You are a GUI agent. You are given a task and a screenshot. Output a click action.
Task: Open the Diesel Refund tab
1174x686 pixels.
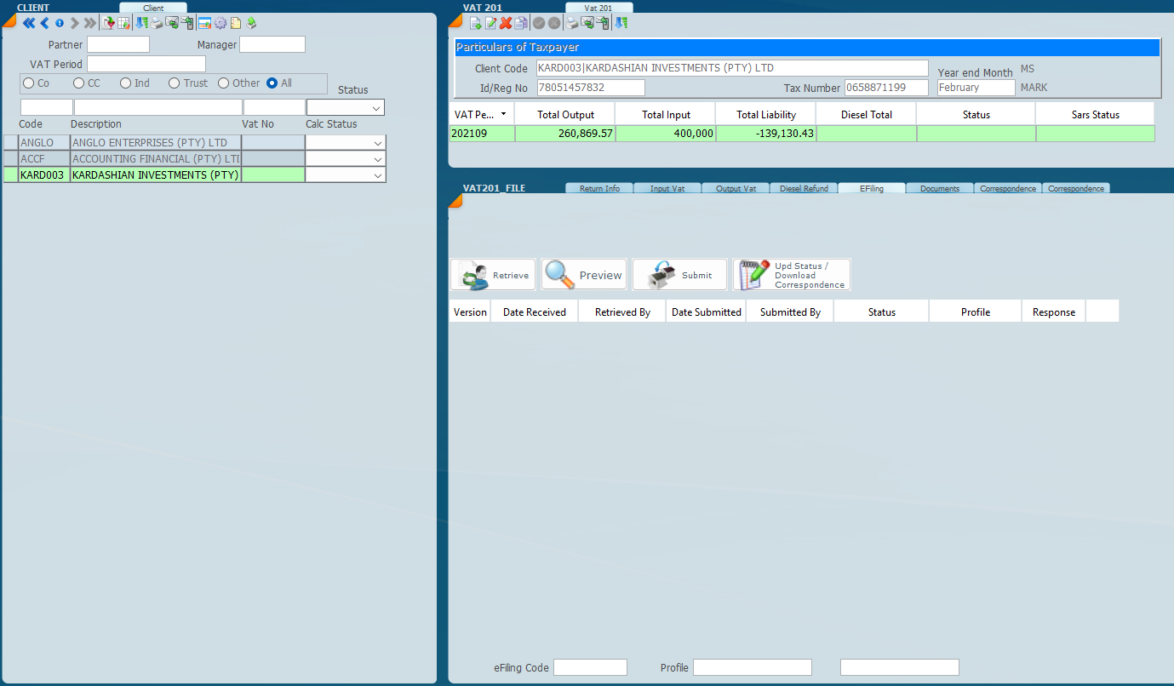[x=803, y=188]
